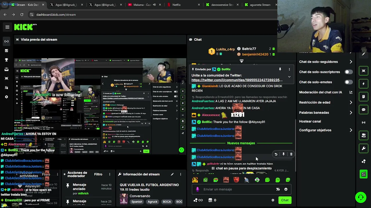This screenshot has height=208, width=371.
Task: Open the clips sidebar icon
Action: 6,78
